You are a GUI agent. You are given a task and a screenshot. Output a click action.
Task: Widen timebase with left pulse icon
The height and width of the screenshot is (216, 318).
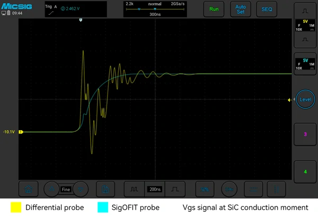point(135,188)
